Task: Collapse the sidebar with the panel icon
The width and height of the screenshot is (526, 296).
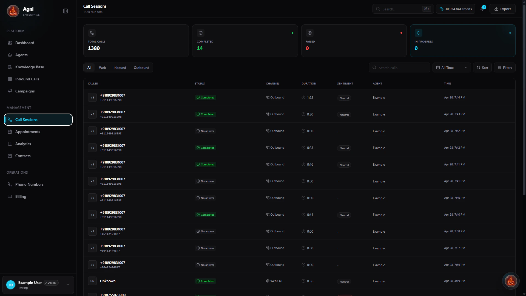Action: coord(66,11)
